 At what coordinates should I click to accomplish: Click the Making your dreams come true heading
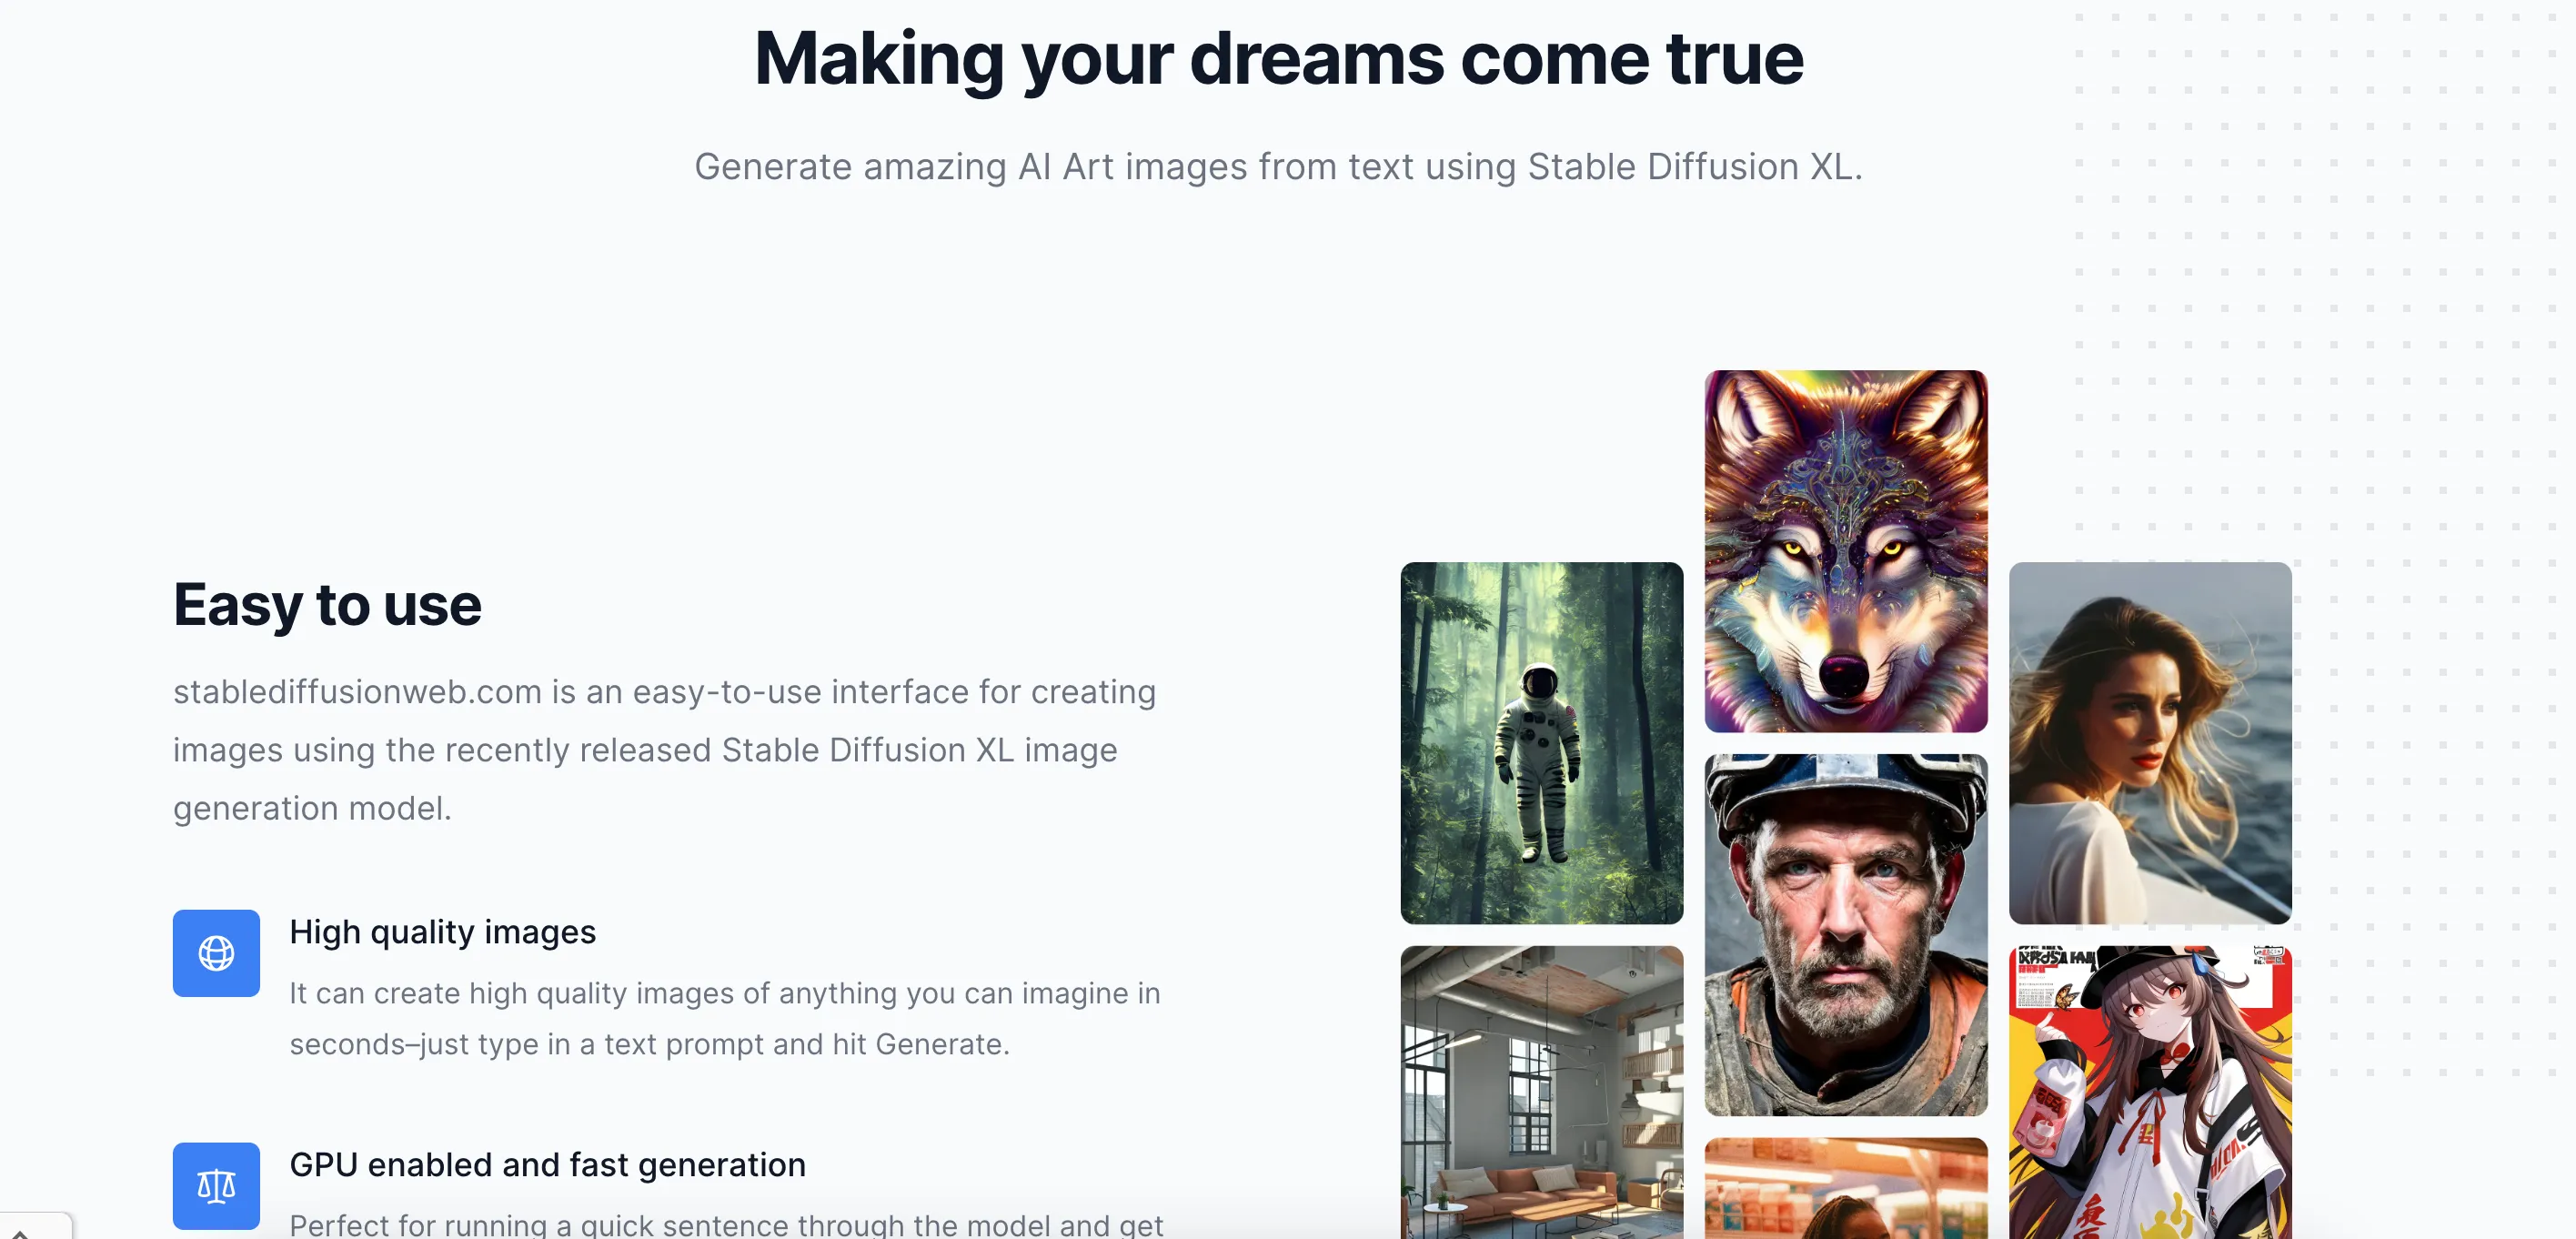(x=1279, y=59)
